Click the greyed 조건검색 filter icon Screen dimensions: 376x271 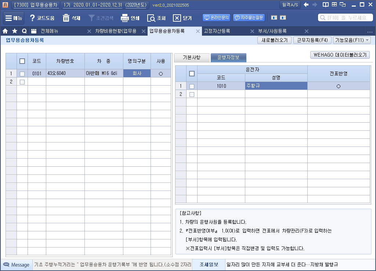[x=101, y=18]
